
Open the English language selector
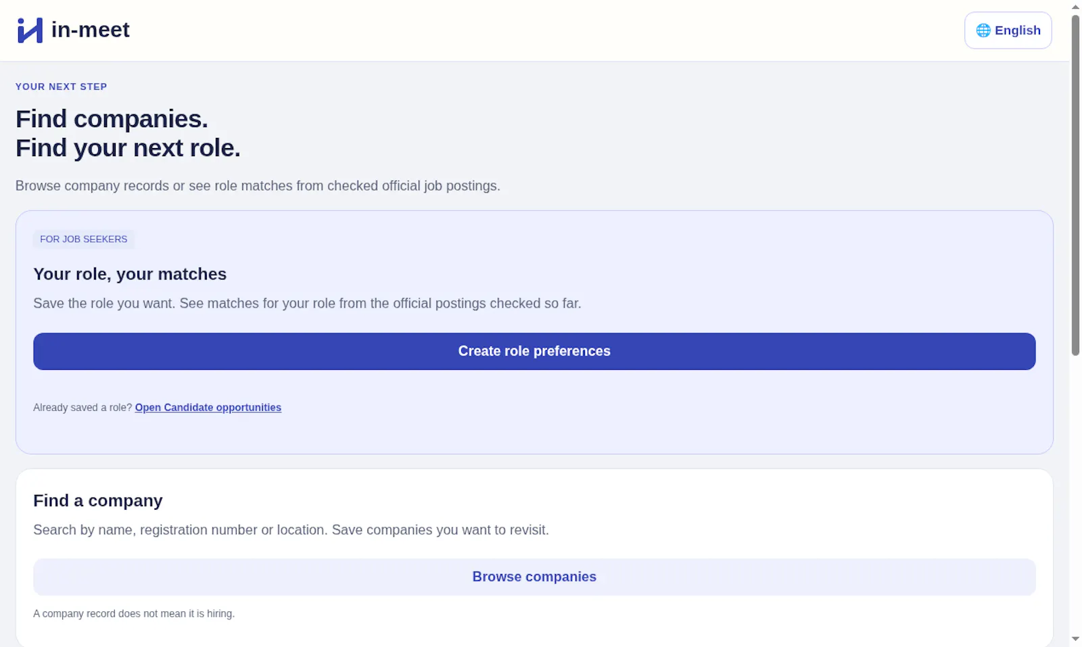click(x=1008, y=30)
